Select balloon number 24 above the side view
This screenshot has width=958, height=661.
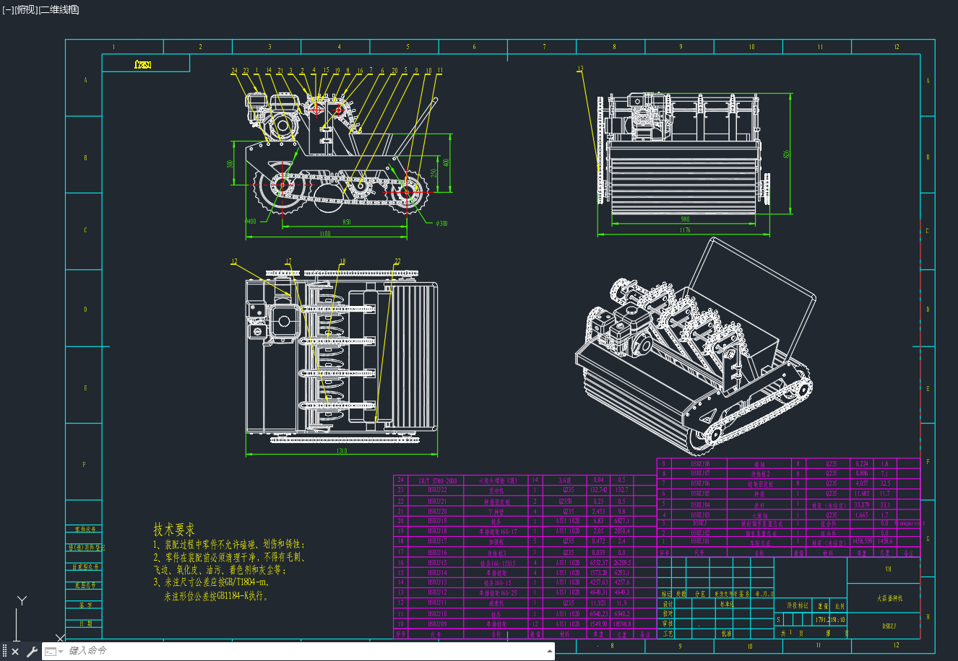point(234,71)
